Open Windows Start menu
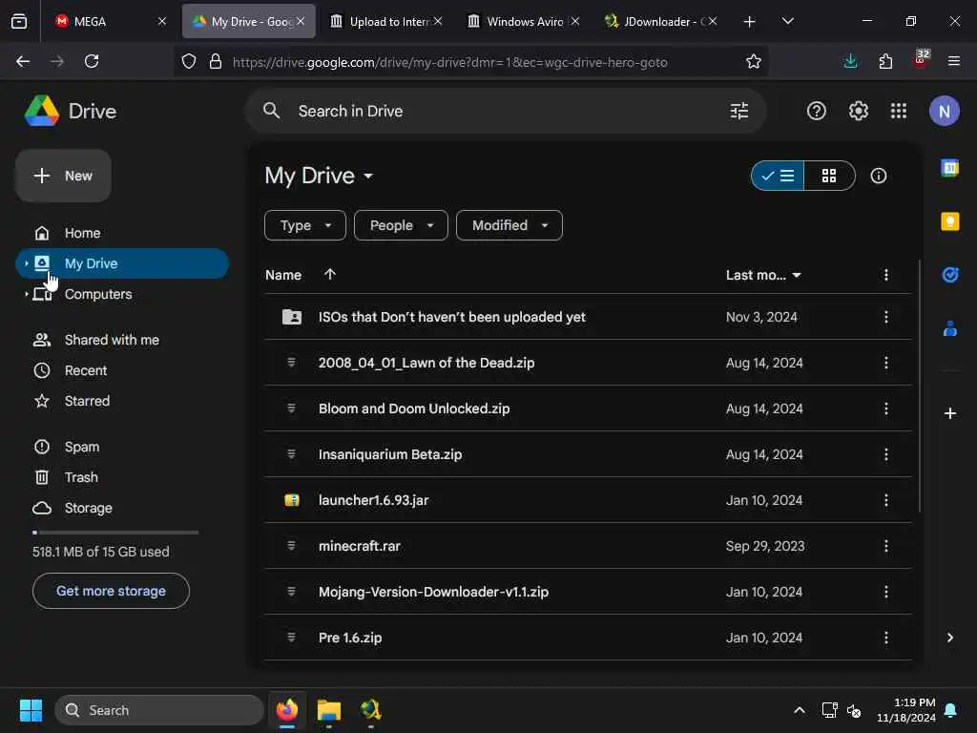Image resolution: width=977 pixels, height=733 pixels. pos(31,710)
